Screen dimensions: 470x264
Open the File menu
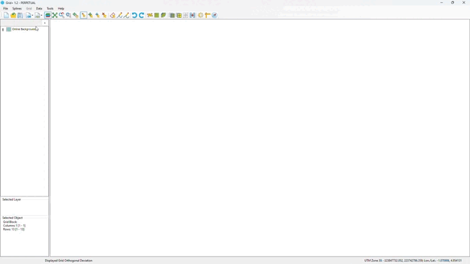coord(5,8)
